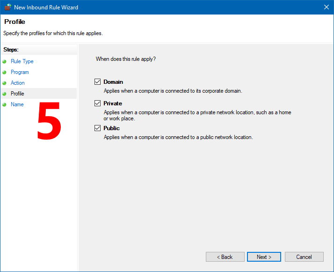The height and width of the screenshot is (272, 334).
Task: Jump to the Action step
Action: [x=18, y=83]
